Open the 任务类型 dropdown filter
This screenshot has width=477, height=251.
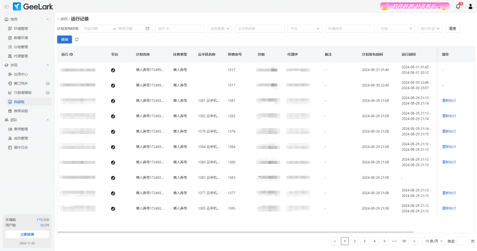click(220, 28)
